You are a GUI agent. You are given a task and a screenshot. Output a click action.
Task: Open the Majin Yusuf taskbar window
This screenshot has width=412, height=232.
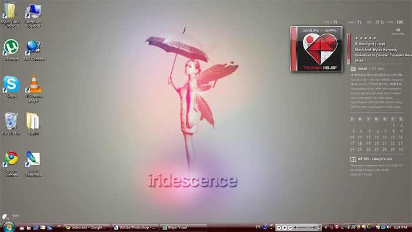click(x=183, y=227)
